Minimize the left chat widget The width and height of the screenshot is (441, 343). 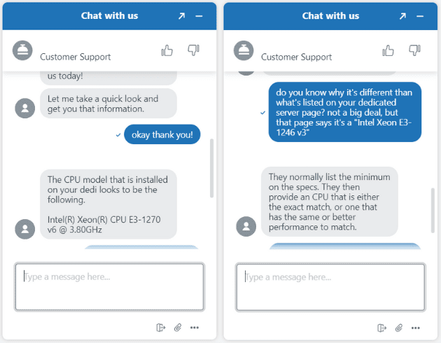click(x=199, y=16)
